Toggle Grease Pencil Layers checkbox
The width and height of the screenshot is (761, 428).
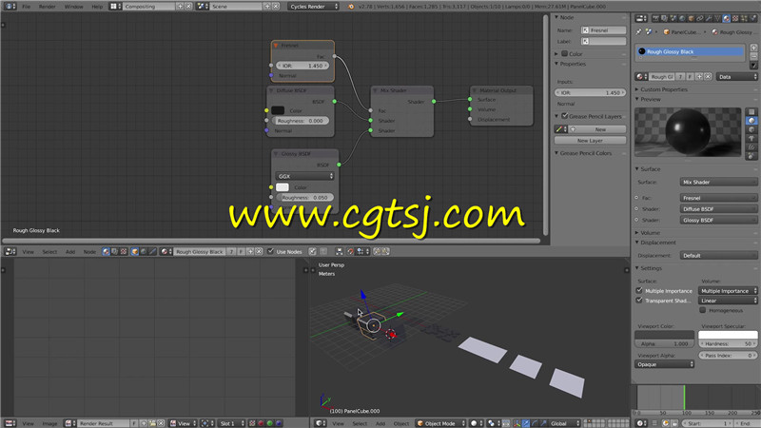[564, 116]
